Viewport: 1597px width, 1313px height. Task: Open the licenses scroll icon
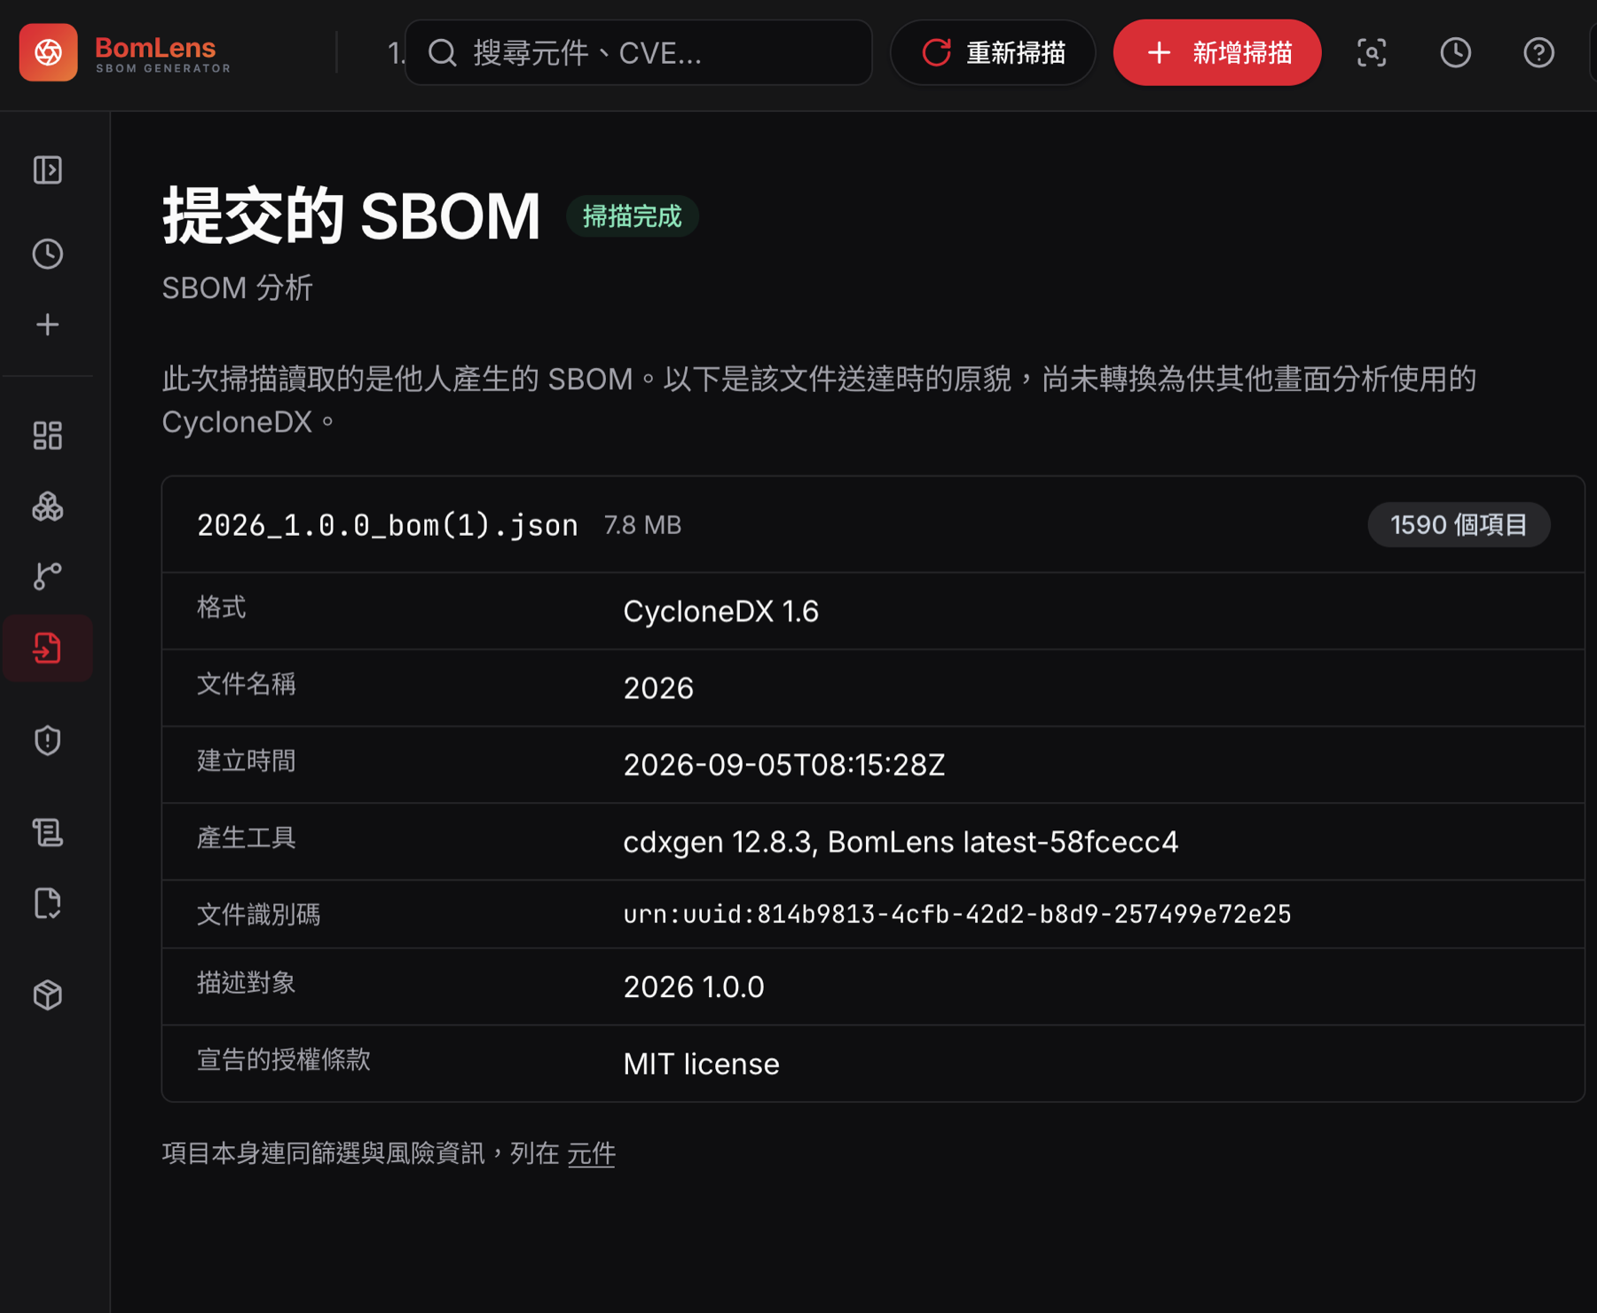(48, 832)
